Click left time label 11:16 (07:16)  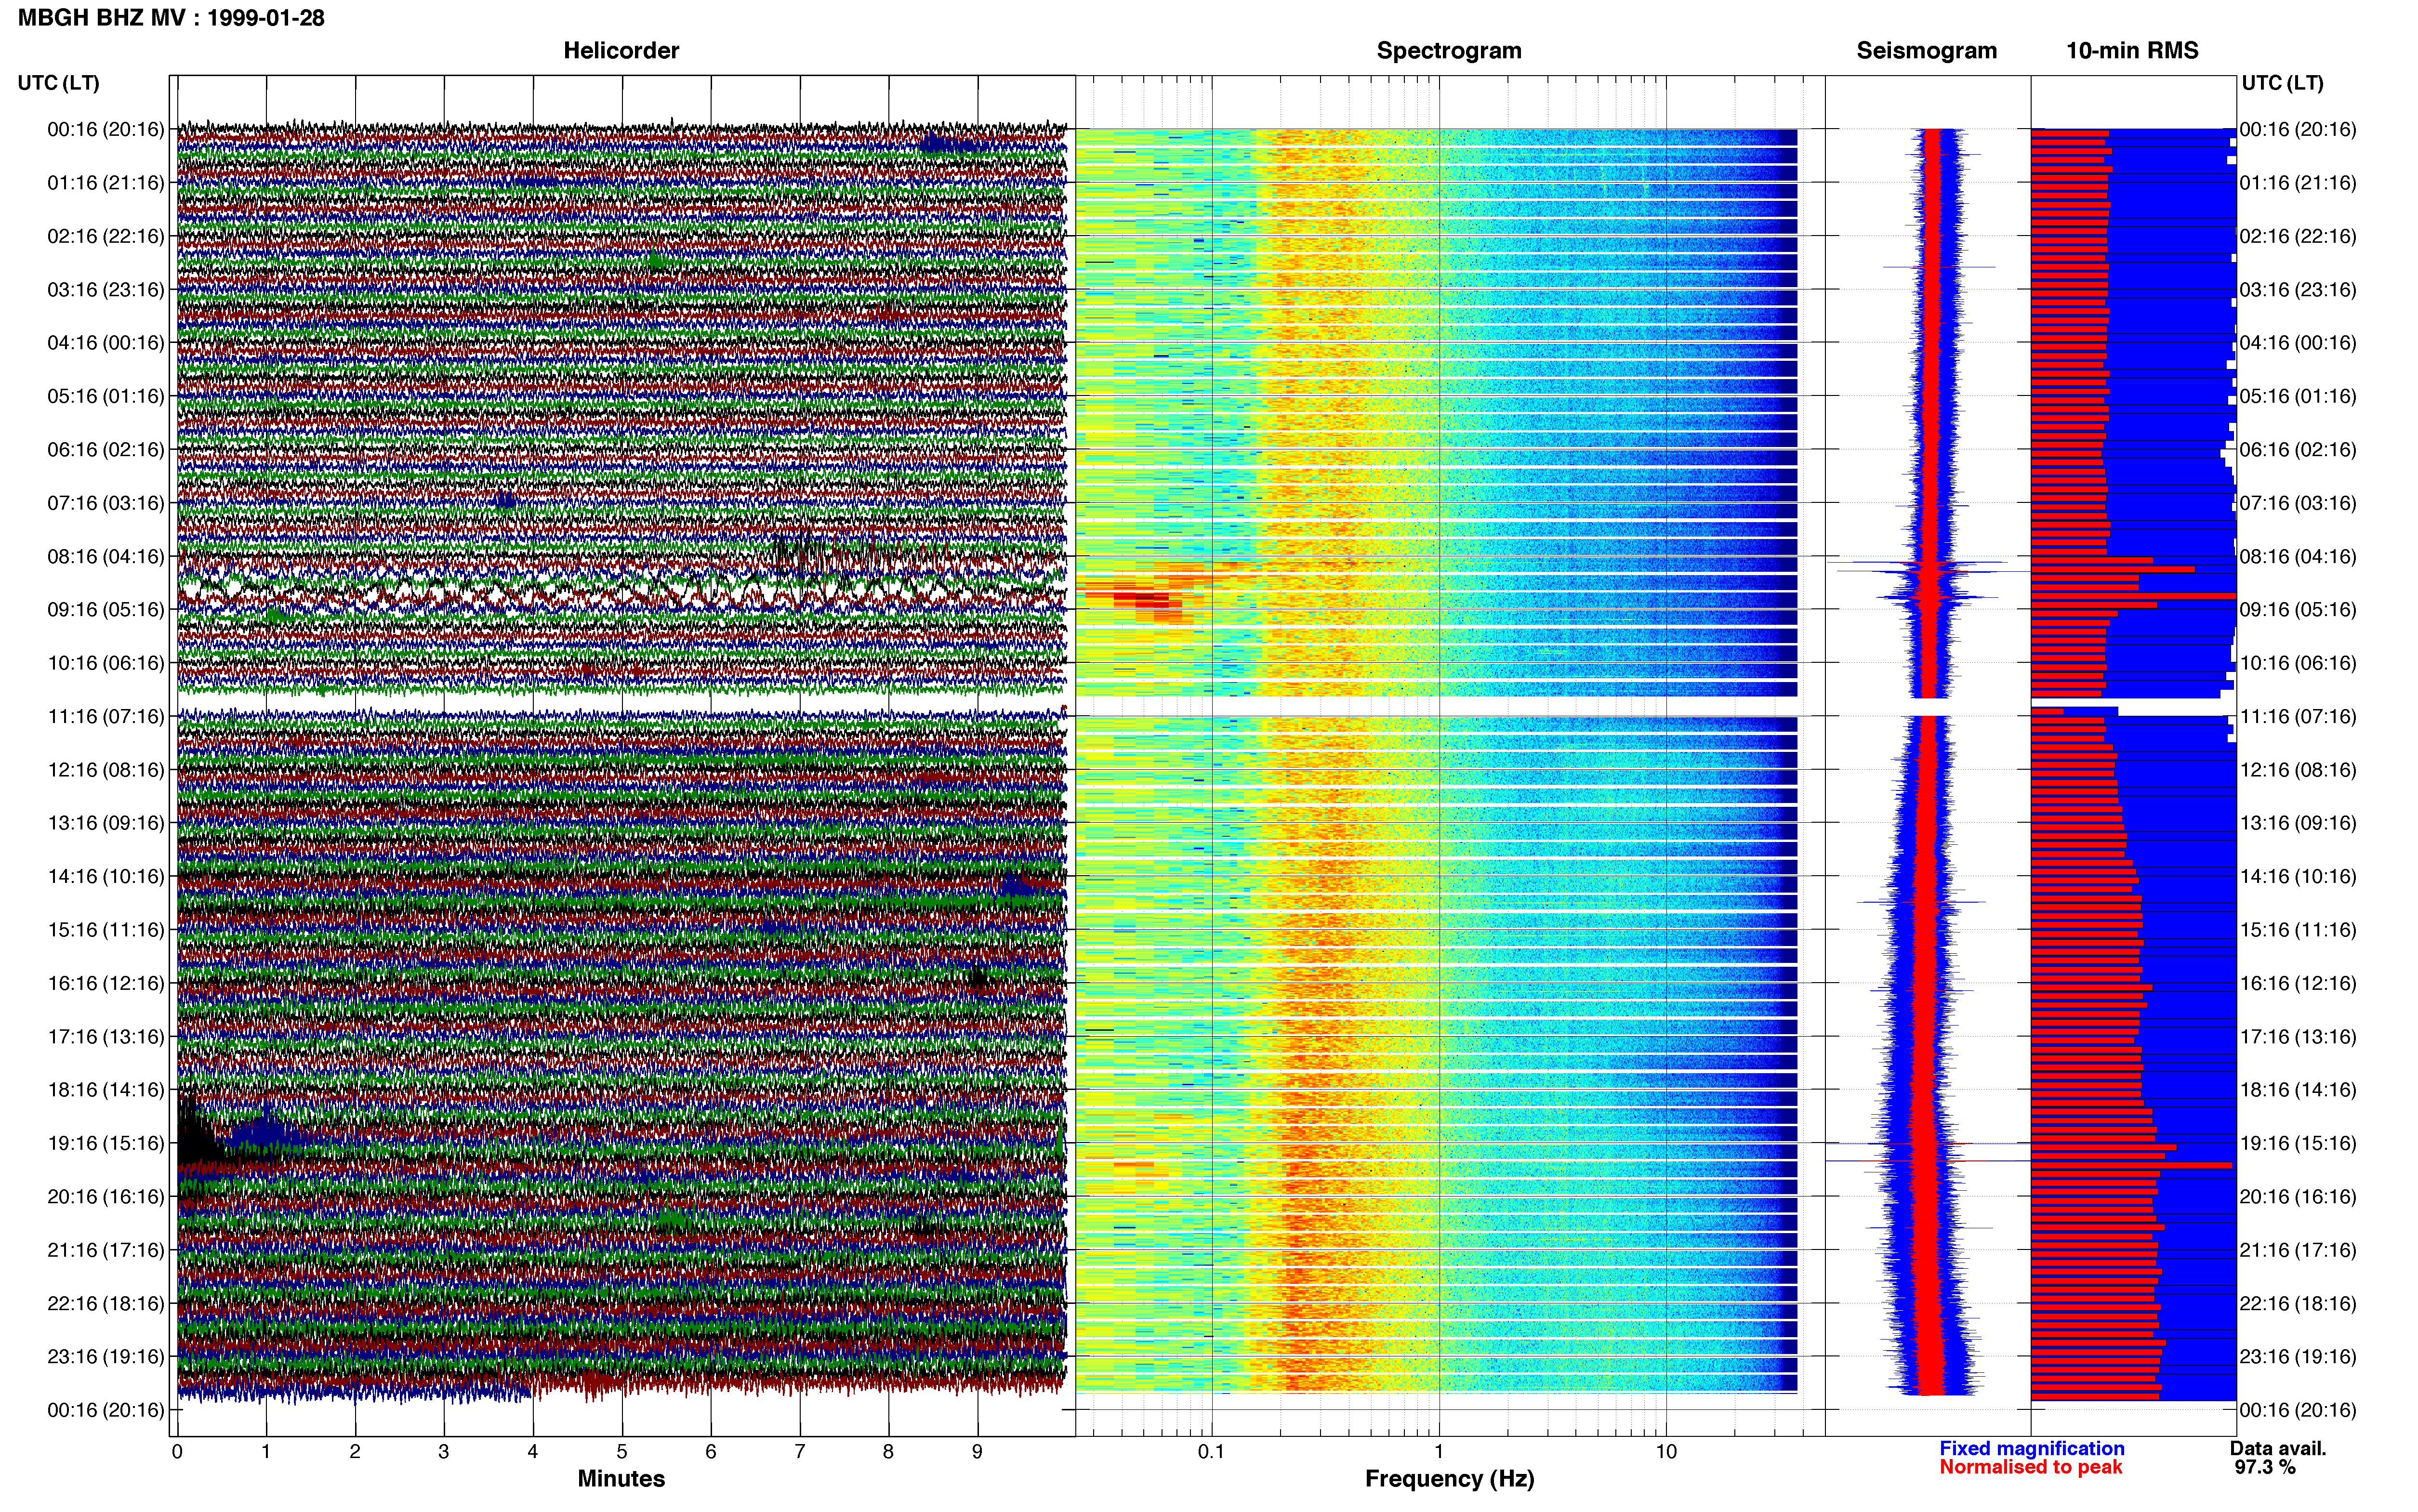106,716
